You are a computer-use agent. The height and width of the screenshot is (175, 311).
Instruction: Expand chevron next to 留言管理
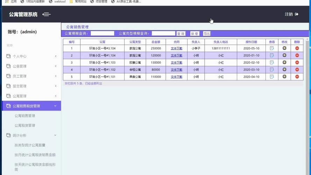(56, 86)
